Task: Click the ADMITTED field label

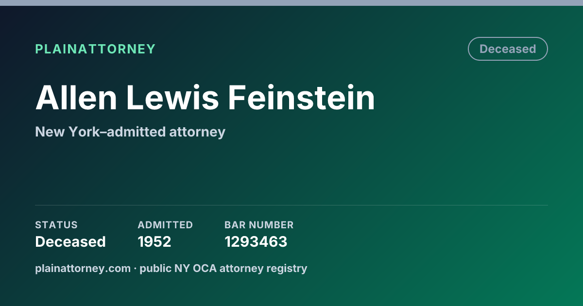Action: [x=165, y=225]
